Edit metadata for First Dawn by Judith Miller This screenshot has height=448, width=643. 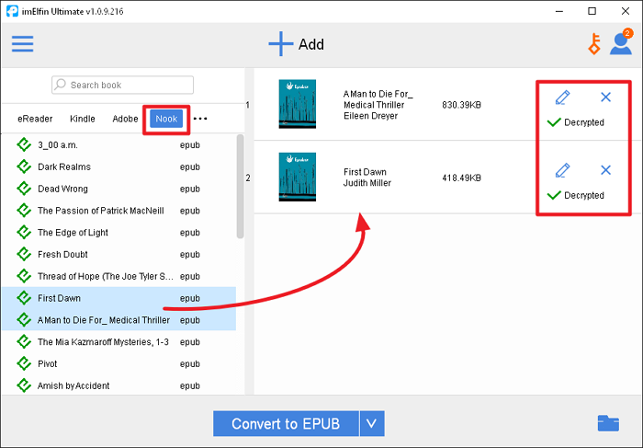[x=562, y=170]
